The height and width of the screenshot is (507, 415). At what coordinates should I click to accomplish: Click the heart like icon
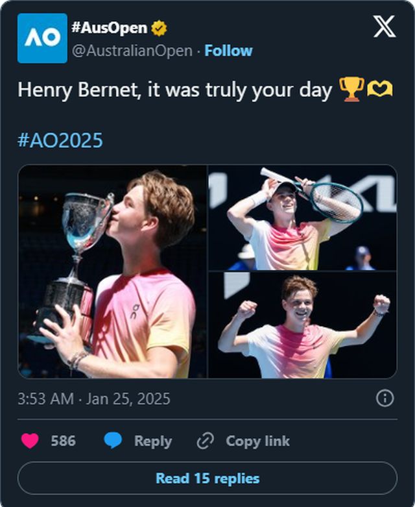click(x=30, y=441)
